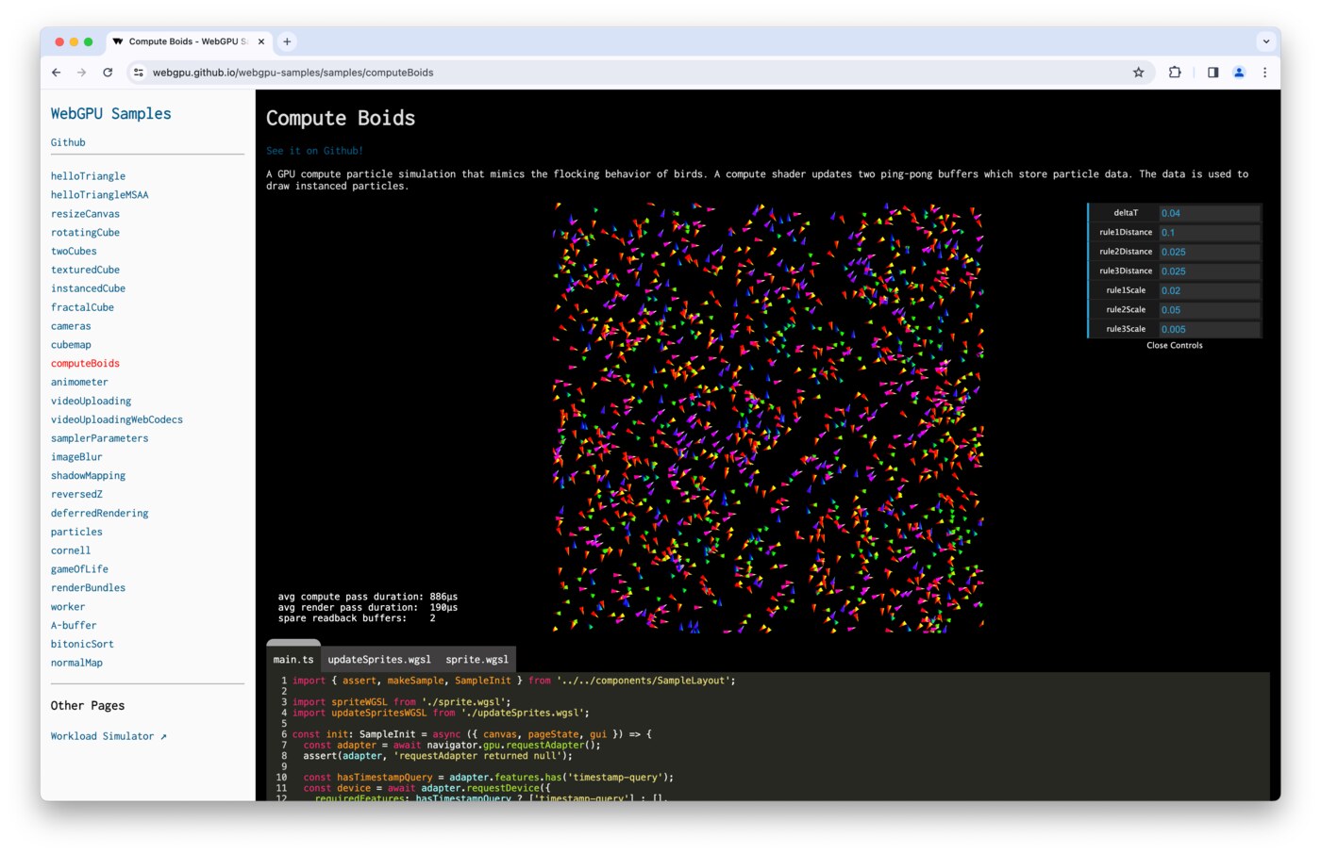Click the WebGPU Samples title link
This screenshot has width=1321, height=854.
pyautogui.click(x=111, y=114)
